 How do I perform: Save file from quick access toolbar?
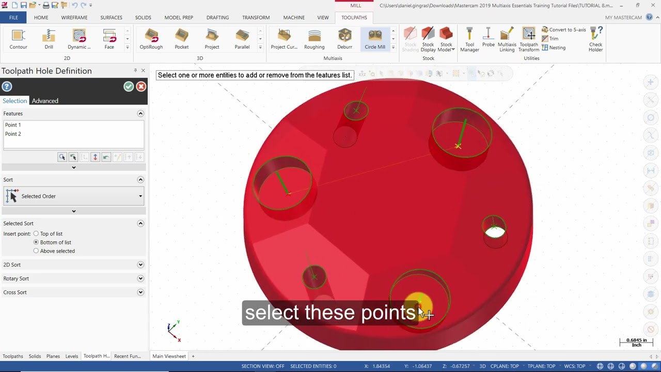click(24, 5)
